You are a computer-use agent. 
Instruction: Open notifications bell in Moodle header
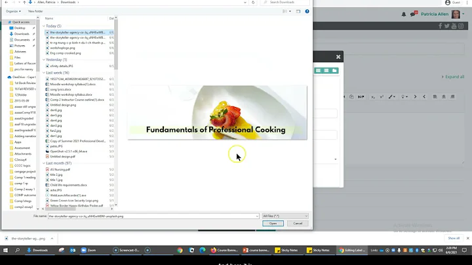pos(404,14)
